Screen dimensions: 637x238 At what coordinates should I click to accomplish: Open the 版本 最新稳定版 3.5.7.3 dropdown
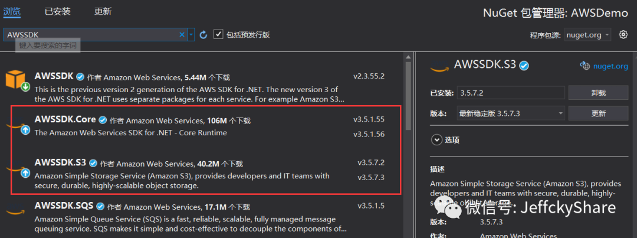[x=511, y=113]
